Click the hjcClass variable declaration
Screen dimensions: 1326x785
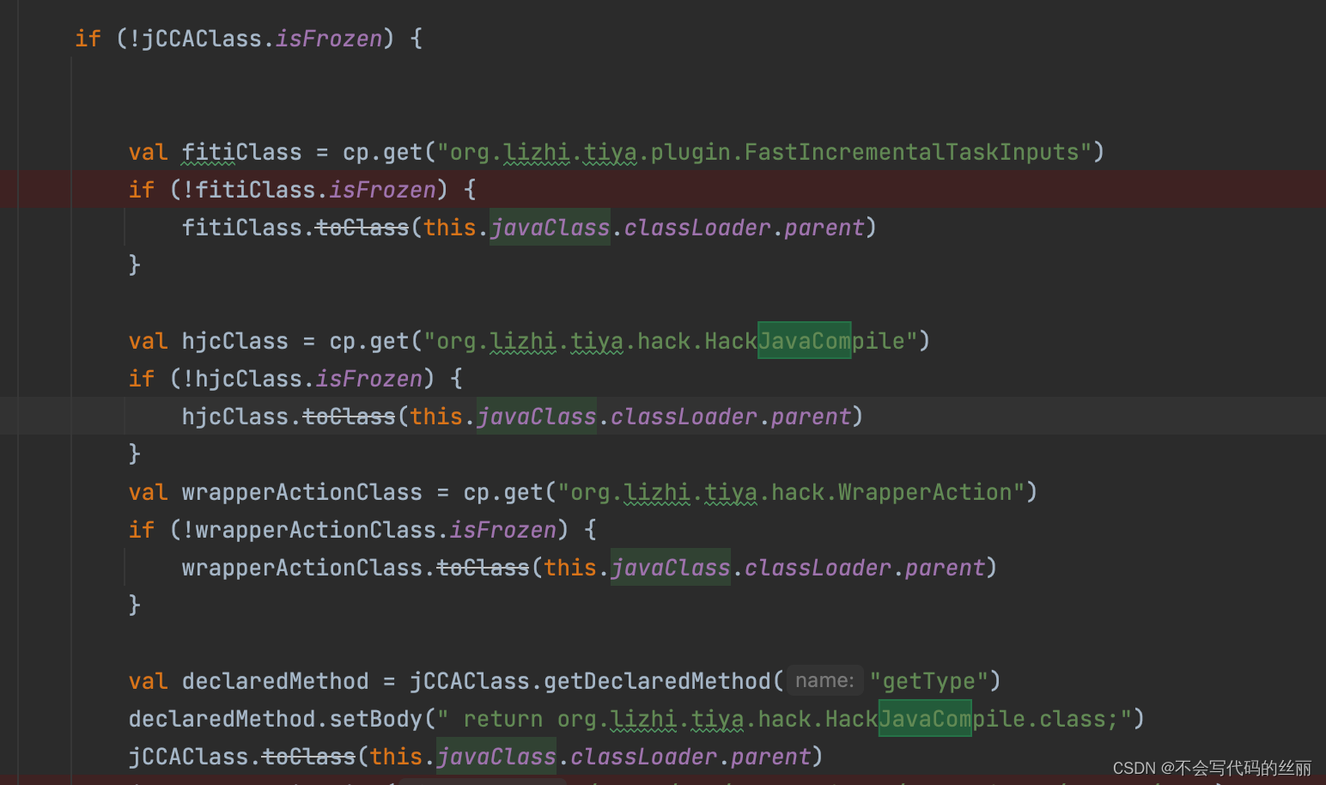(234, 341)
